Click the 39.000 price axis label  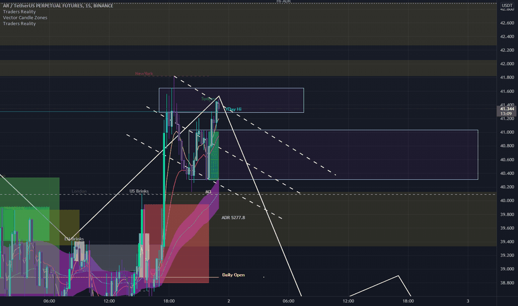click(507, 269)
